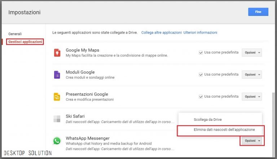Open 'Collega altre applicazioni' link
277x159 pixels.
click(161, 32)
